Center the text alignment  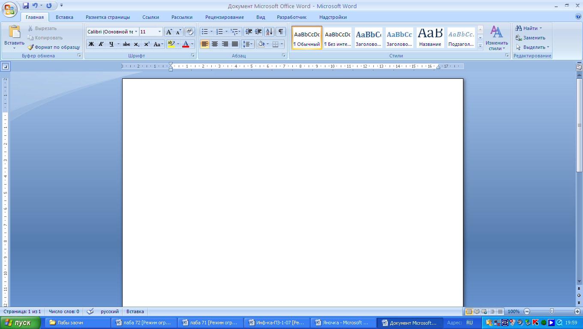[x=215, y=44]
